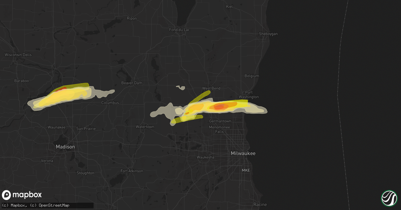Select the Fort Atkinson label
The height and width of the screenshot is (210, 401).
click(132, 171)
